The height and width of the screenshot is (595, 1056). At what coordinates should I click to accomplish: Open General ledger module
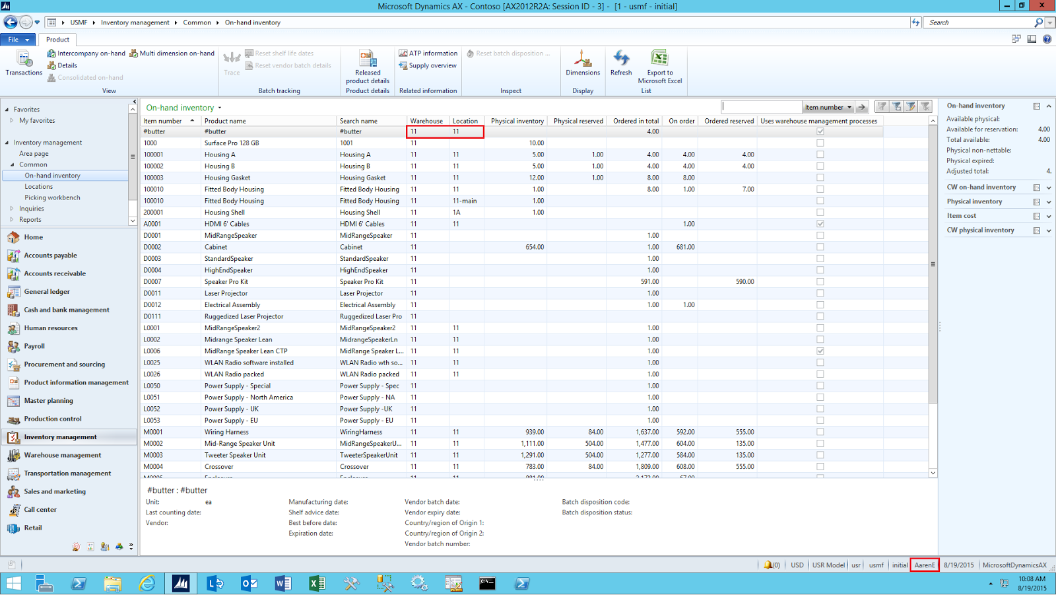[x=46, y=292]
